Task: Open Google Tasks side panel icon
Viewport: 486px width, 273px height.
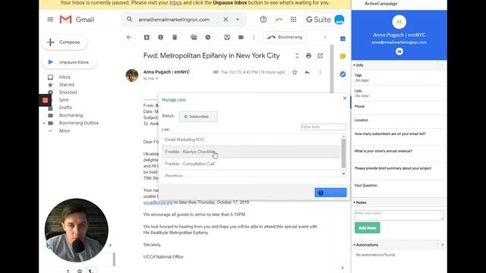Action: [x=342, y=74]
